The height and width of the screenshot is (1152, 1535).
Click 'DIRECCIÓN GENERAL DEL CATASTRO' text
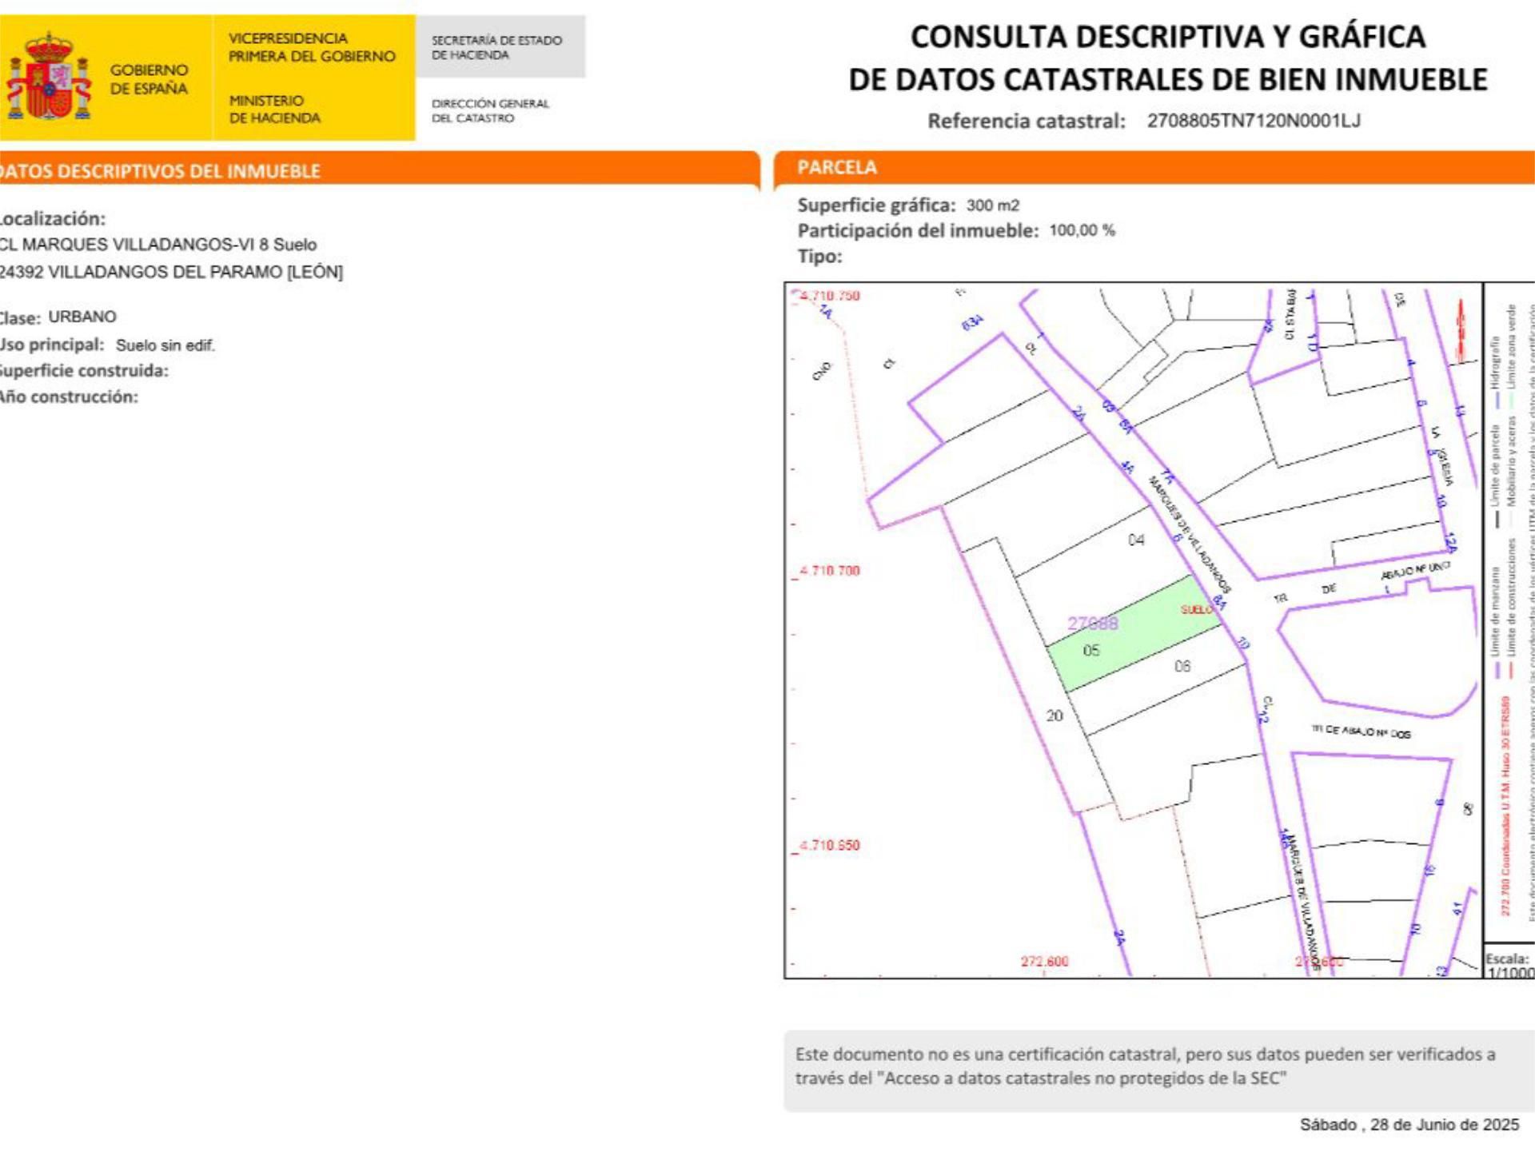[x=490, y=110]
